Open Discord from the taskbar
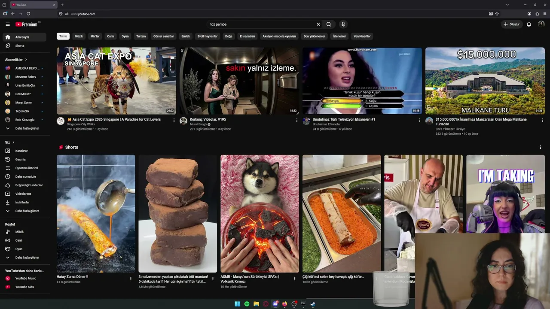Image resolution: width=550 pixels, height=309 pixels. tap(275, 304)
